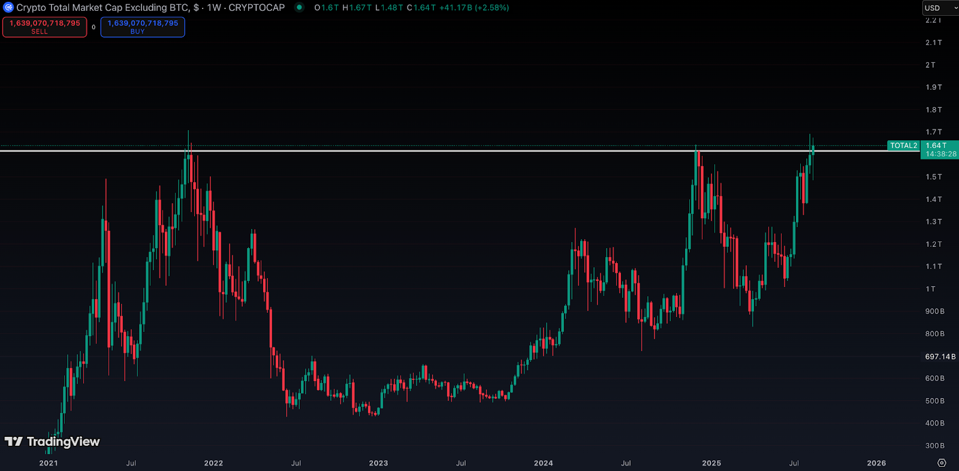This screenshot has height=471, width=959.
Task: Click the 2022 label on time axis
Action: [213, 463]
